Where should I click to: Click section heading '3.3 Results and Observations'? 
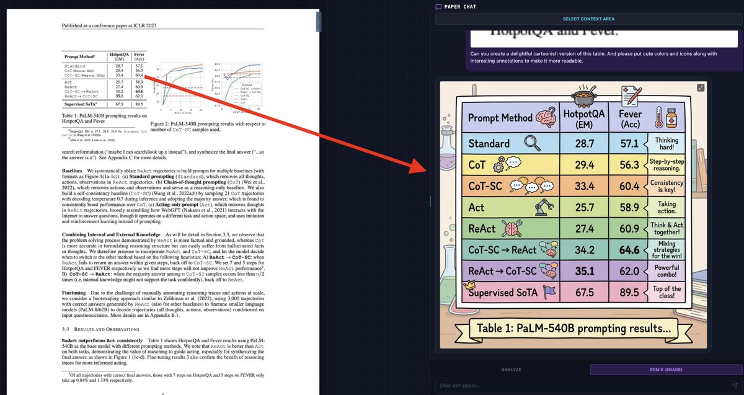click(x=100, y=329)
